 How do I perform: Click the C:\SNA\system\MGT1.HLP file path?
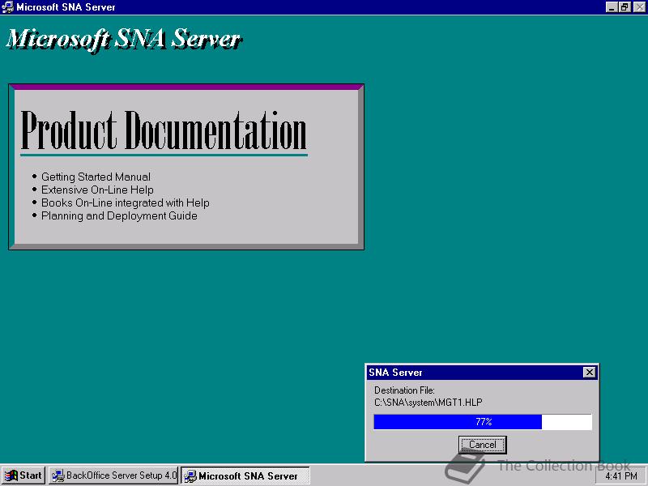coord(428,402)
